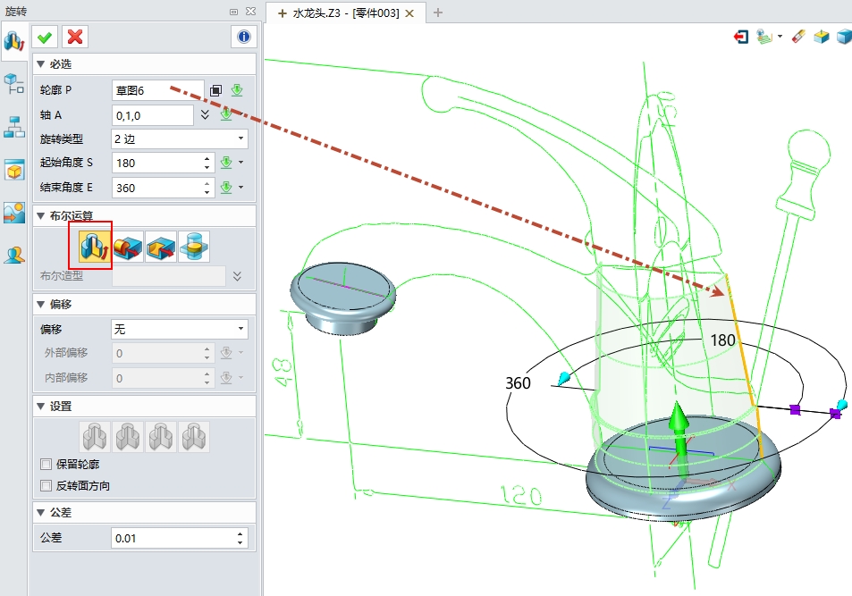Open the user role icon in left sidebar
This screenshot has height=596, width=852.
point(14,255)
